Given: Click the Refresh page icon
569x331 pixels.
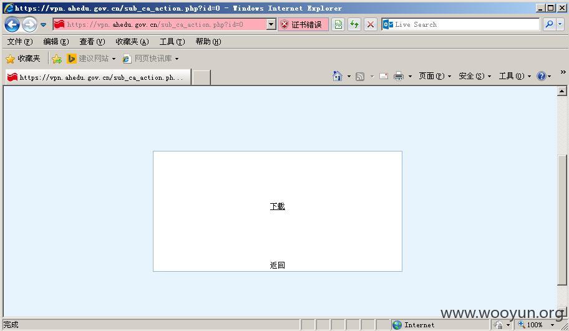Looking at the screenshot, I should 354,25.
